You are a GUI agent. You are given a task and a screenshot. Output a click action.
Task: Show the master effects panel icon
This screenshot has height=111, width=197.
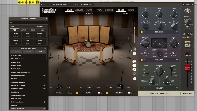(x=135, y=61)
